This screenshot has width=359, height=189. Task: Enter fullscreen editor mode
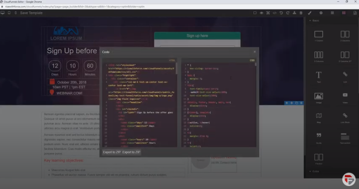268,13
